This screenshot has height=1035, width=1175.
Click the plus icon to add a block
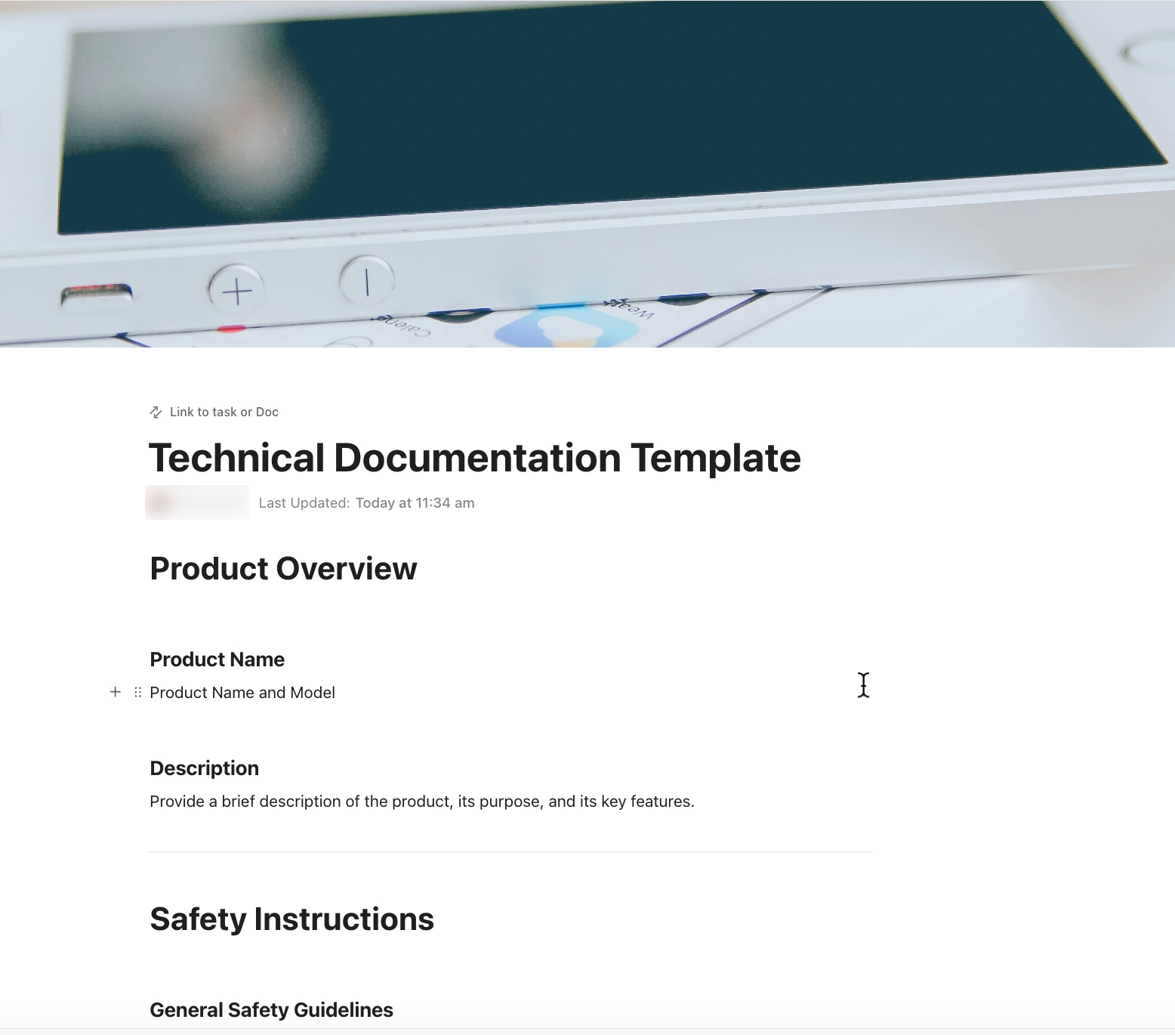115,691
